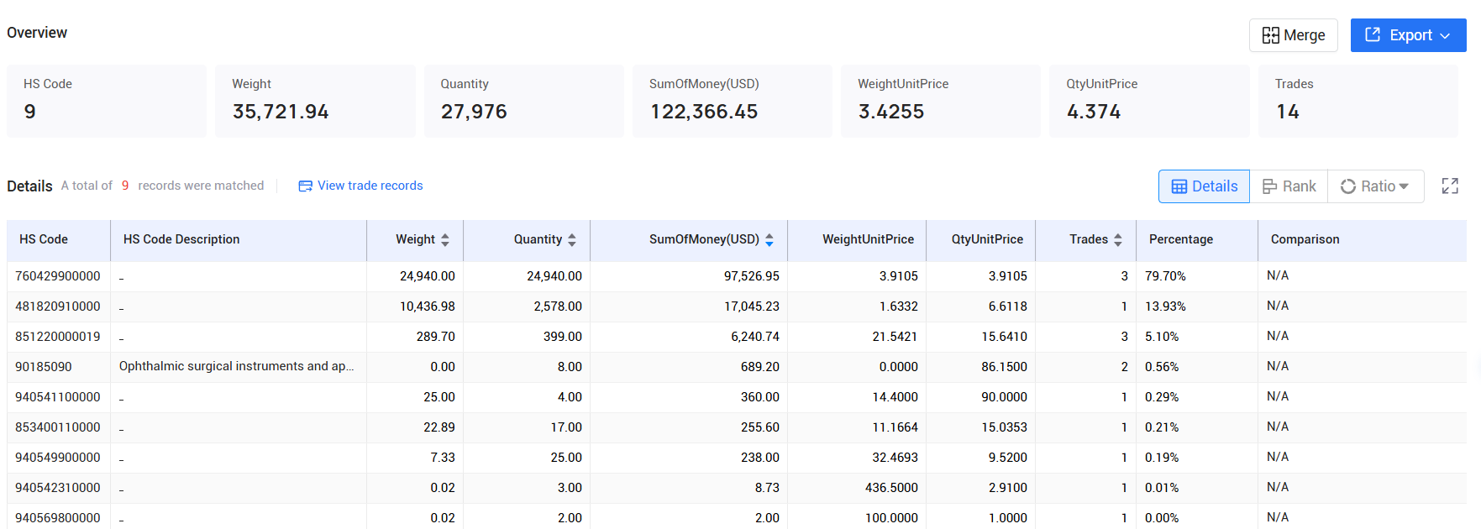Click the Trades 14 summary card

click(1358, 101)
